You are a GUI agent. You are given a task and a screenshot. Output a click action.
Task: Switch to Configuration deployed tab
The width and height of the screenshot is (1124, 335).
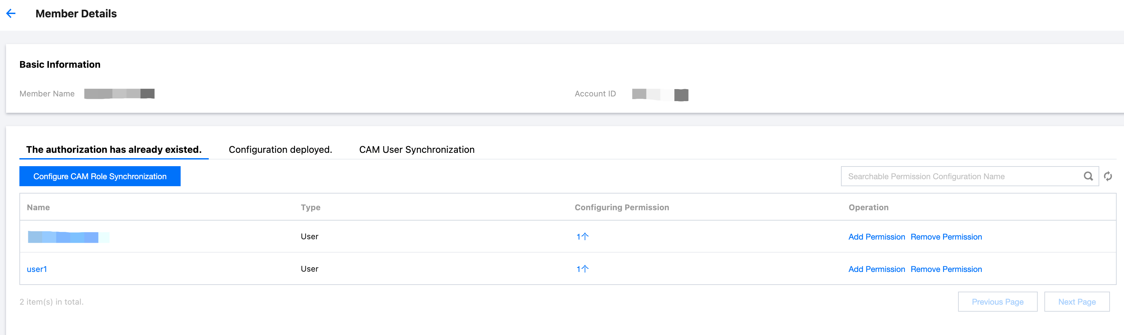pos(280,150)
